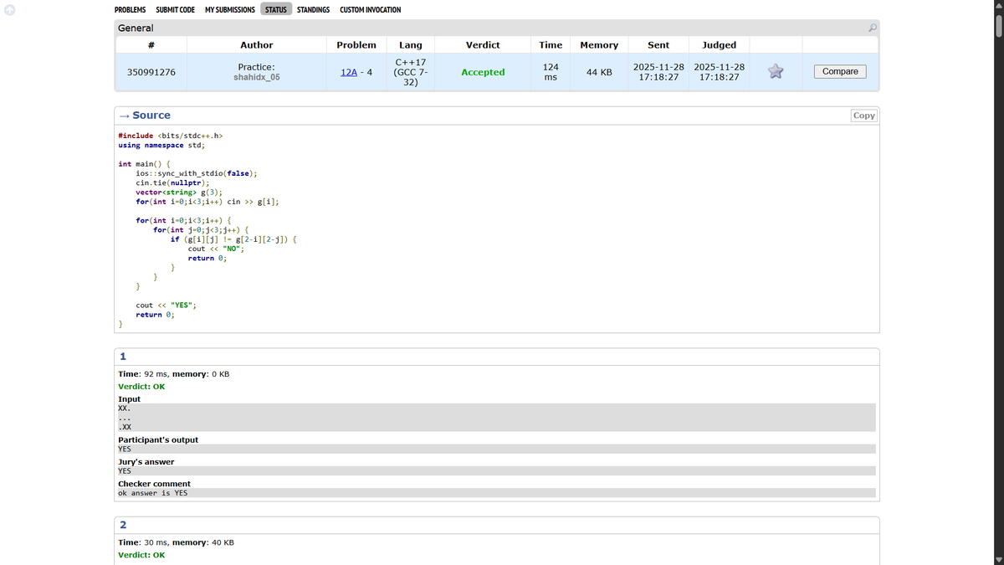1004x565 pixels.
Task: Click test 2 number heading
Action: coord(123,525)
